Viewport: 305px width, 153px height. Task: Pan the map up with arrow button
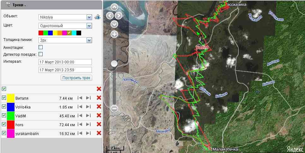point(114,8)
